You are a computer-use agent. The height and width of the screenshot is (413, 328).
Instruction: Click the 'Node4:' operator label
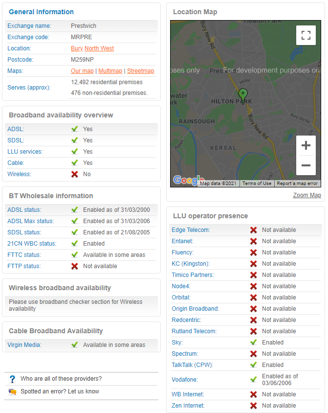pos(181,286)
